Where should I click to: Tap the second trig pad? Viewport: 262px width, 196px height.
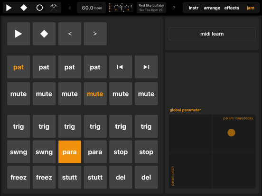point(44,126)
